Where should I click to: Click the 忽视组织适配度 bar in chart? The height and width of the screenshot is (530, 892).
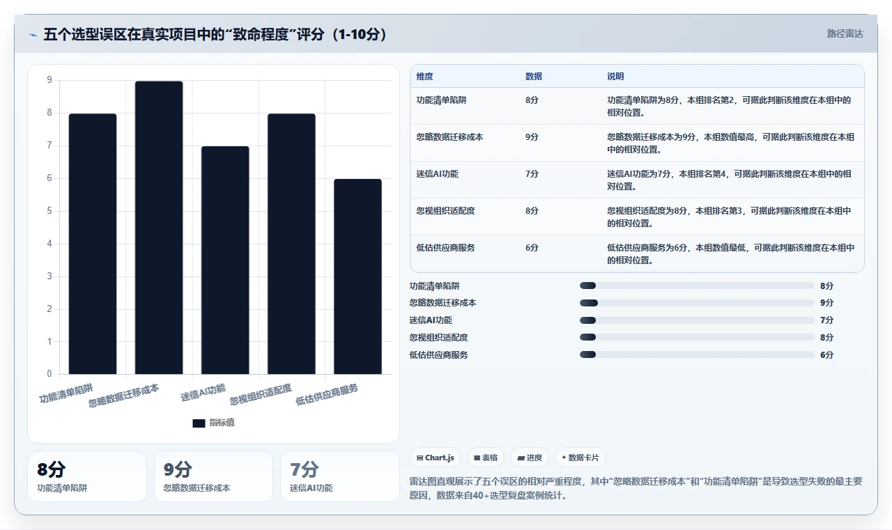pyautogui.click(x=291, y=244)
